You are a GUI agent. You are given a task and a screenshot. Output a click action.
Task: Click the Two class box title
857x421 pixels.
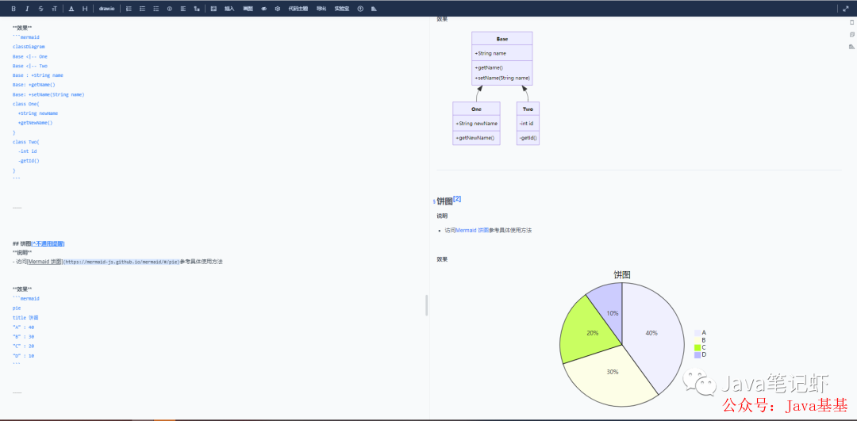pyautogui.click(x=528, y=109)
